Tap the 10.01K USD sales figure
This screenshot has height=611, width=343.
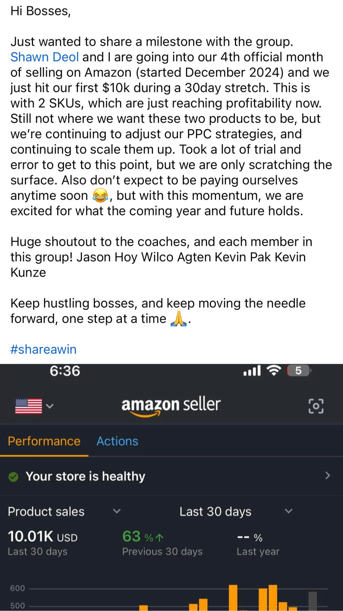pos(43,537)
